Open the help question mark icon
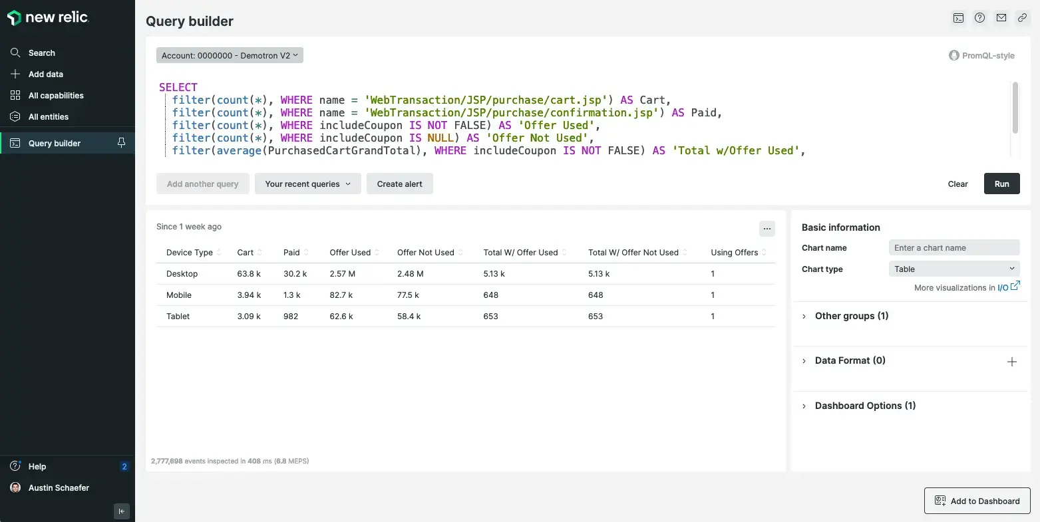The width and height of the screenshot is (1040, 522). pos(979,18)
